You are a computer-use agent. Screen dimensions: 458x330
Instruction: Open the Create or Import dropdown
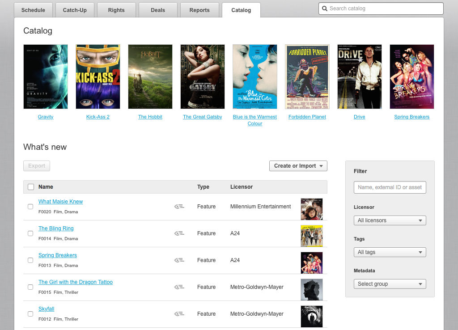click(298, 166)
